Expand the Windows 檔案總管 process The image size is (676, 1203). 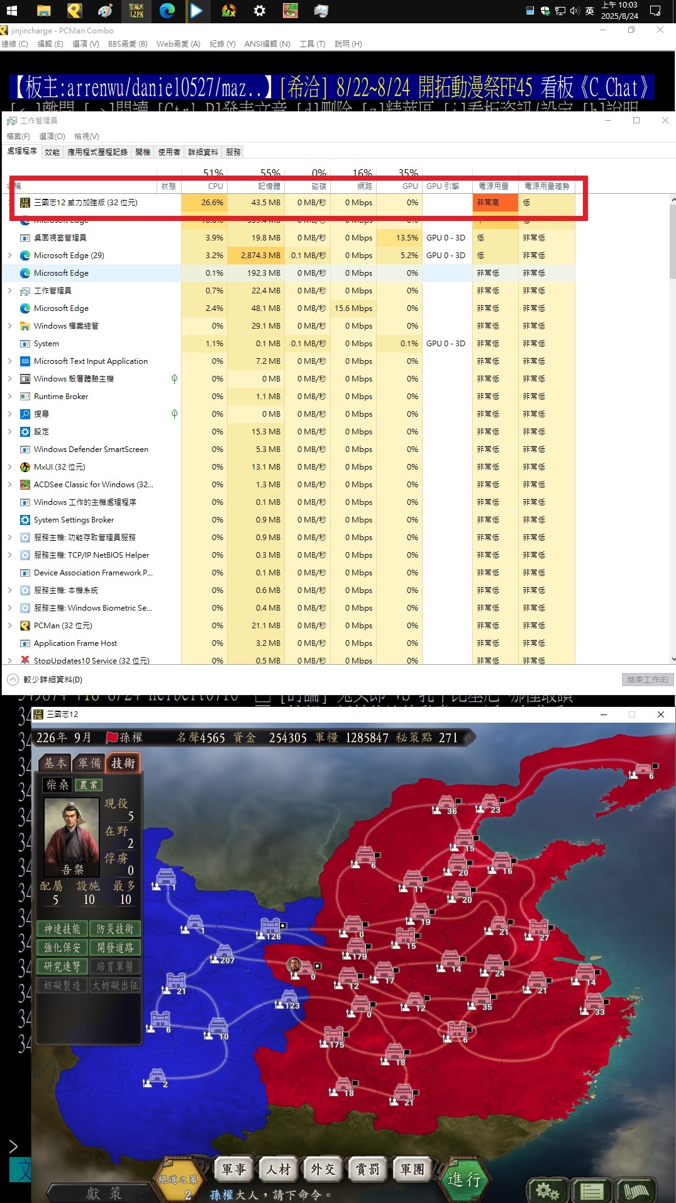(9, 326)
